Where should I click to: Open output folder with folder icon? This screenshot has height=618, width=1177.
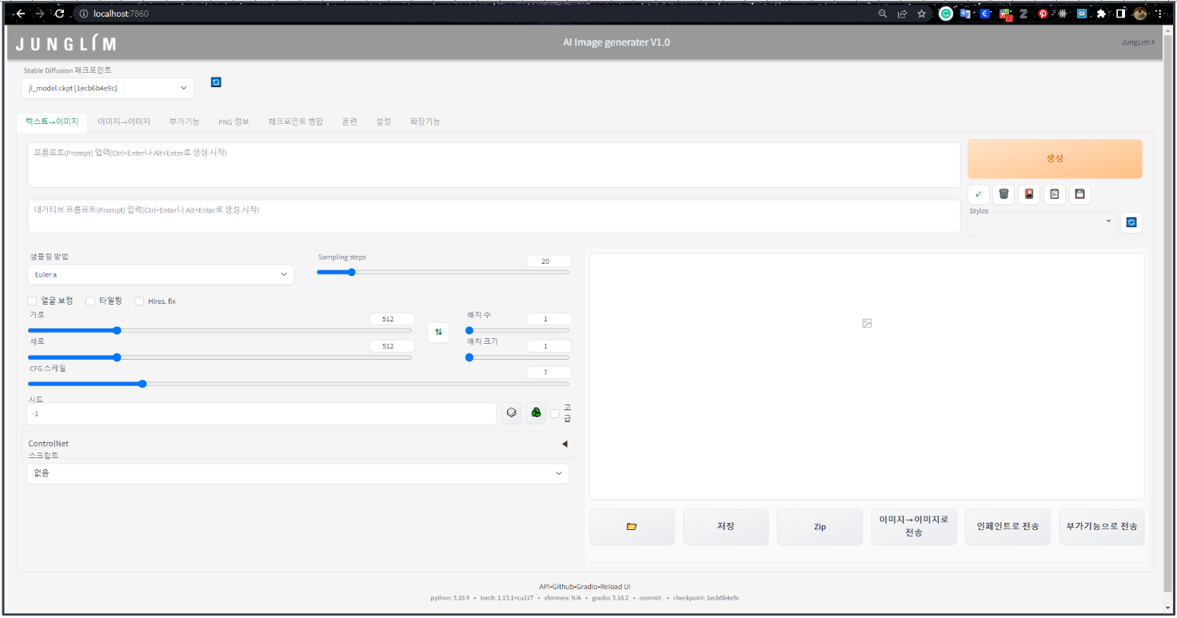click(x=632, y=527)
